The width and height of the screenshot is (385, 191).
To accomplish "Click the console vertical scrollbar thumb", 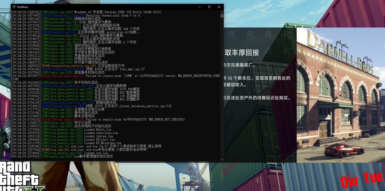I will [x=222, y=16].
